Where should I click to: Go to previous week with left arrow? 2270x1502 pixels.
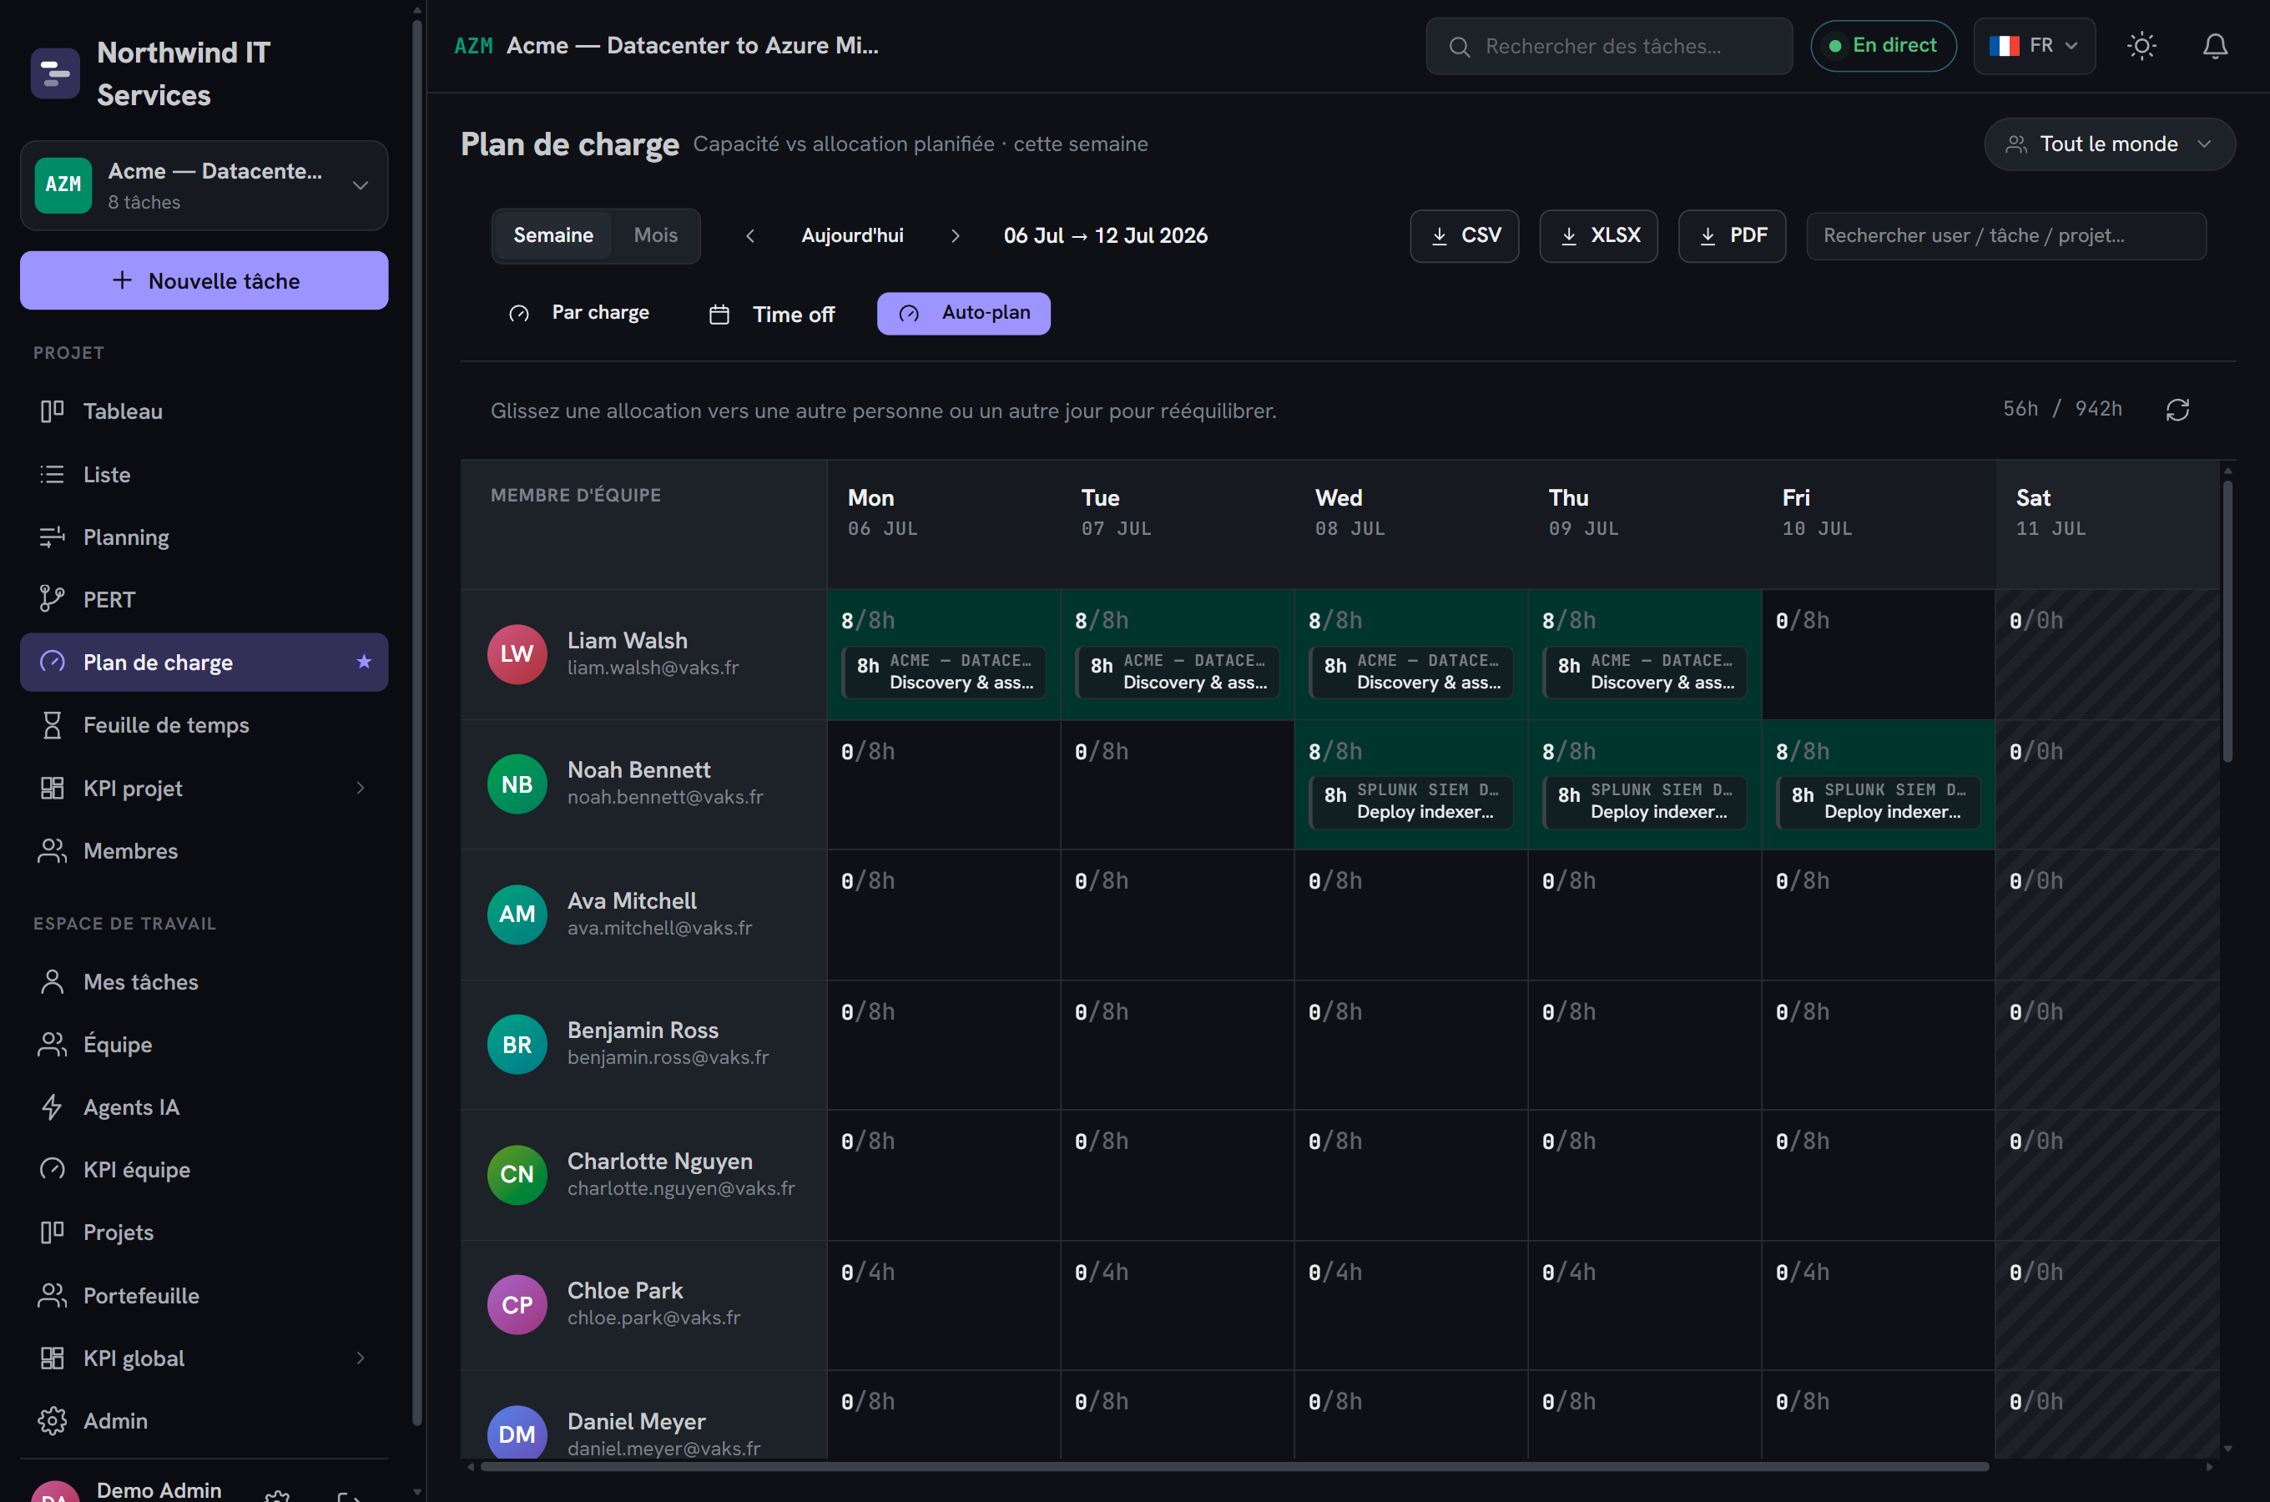click(750, 235)
